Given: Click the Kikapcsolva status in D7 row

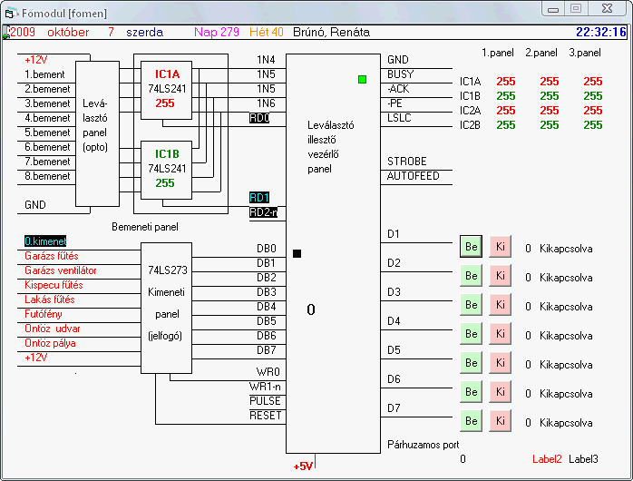Looking at the screenshot, I should click(566, 423).
